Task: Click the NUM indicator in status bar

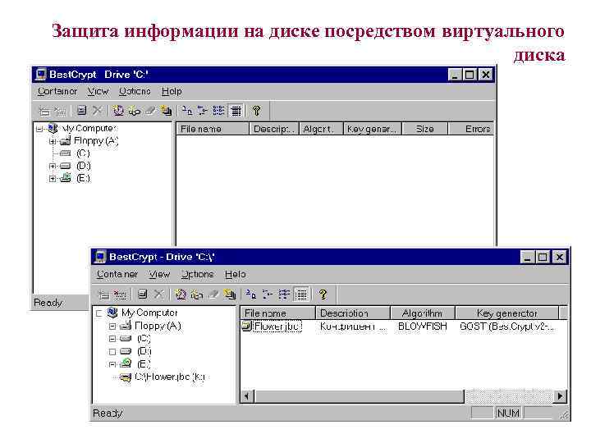Action: click(x=508, y=413)
